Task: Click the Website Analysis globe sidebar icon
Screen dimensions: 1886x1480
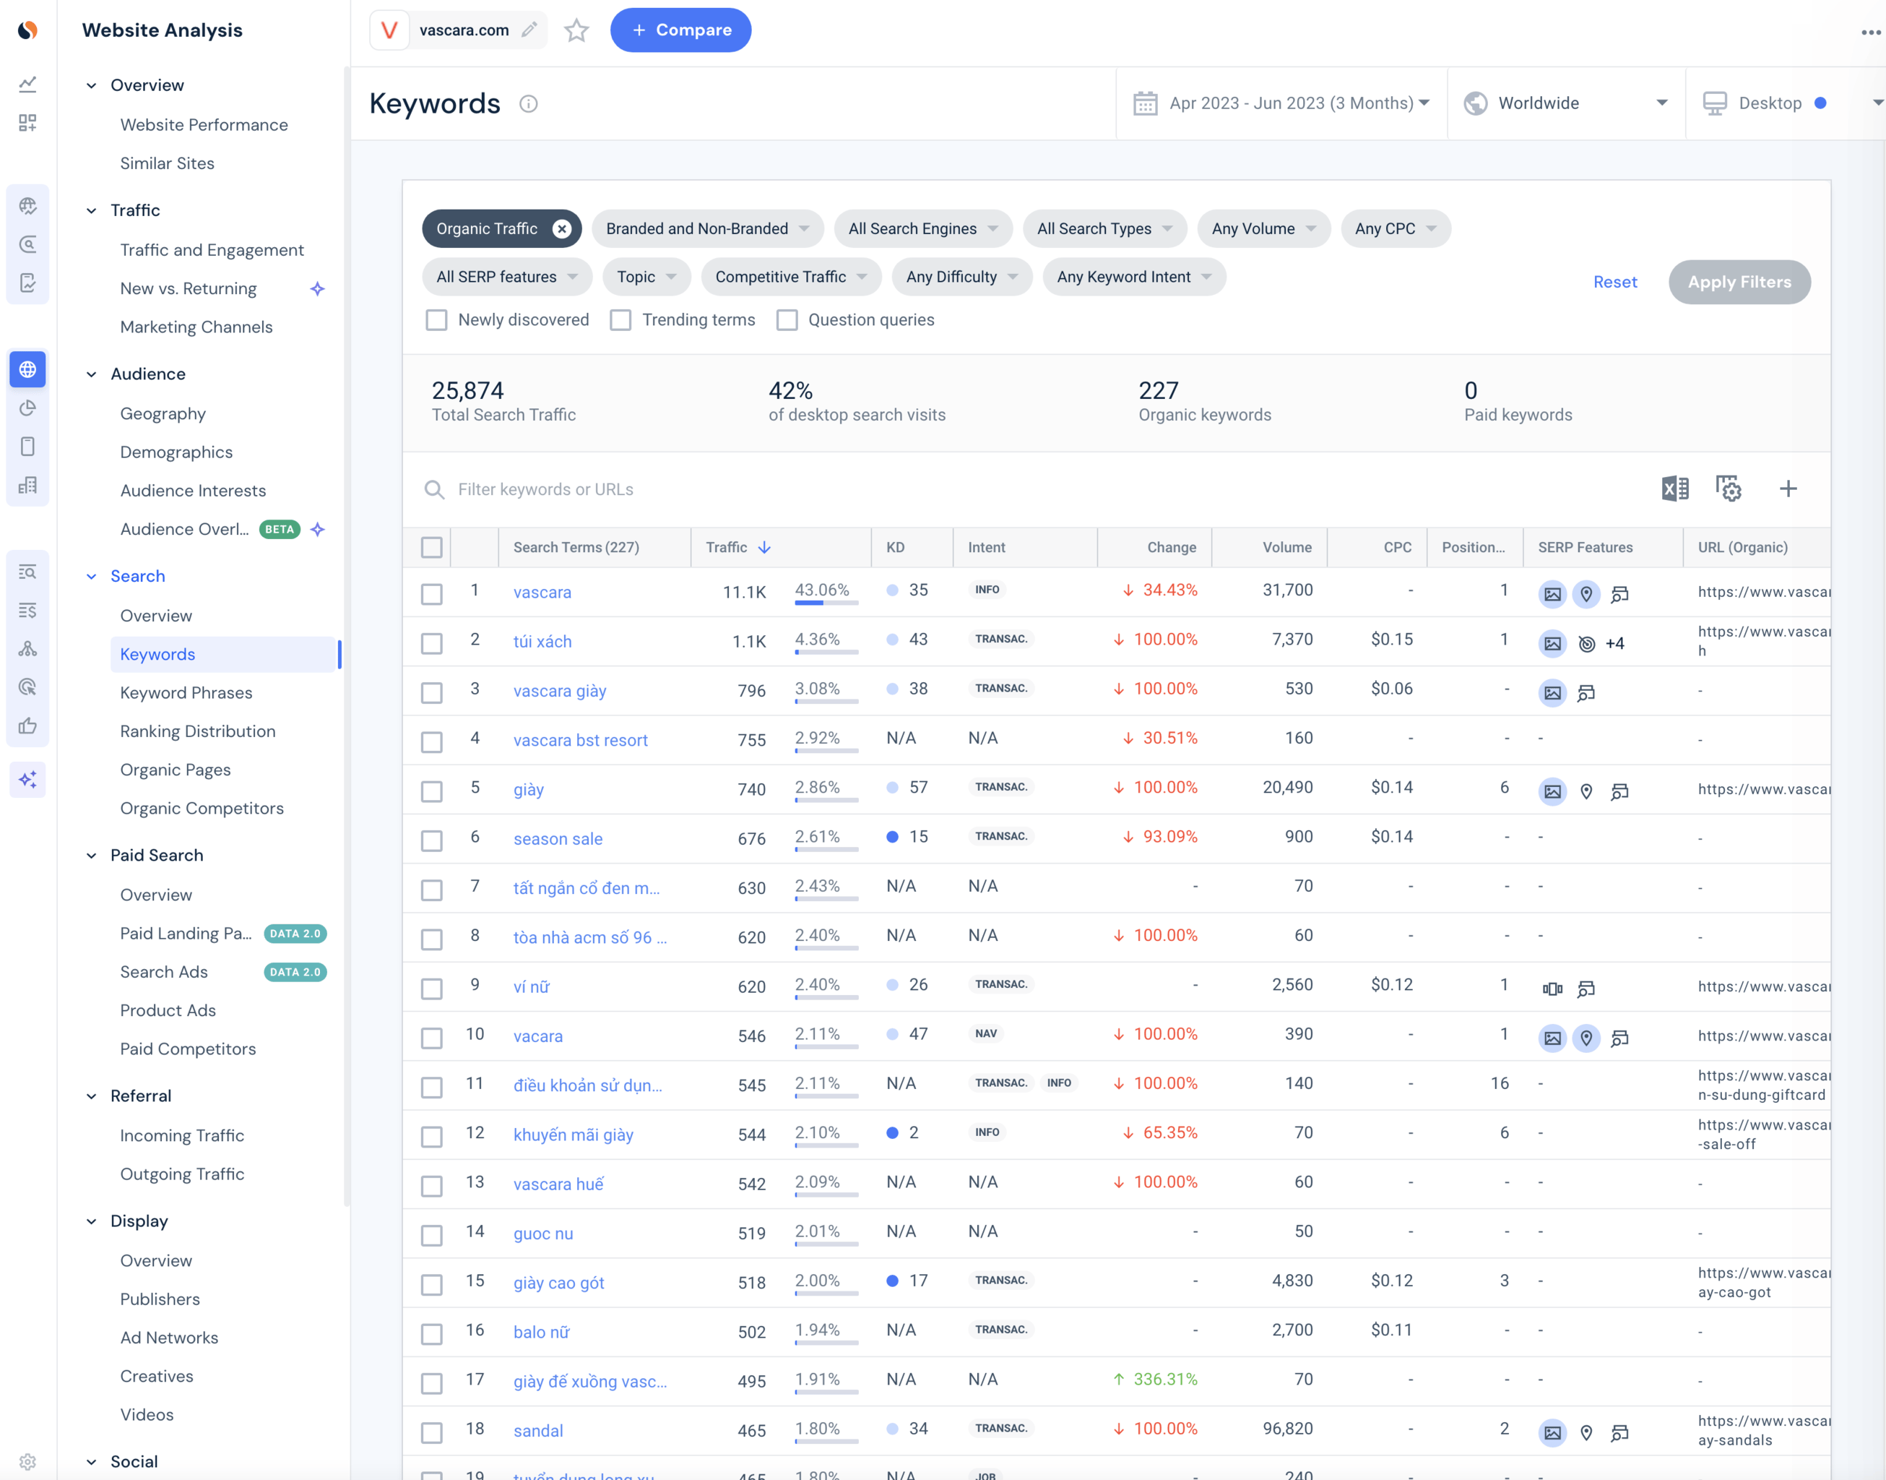Action: coord(27,369)
